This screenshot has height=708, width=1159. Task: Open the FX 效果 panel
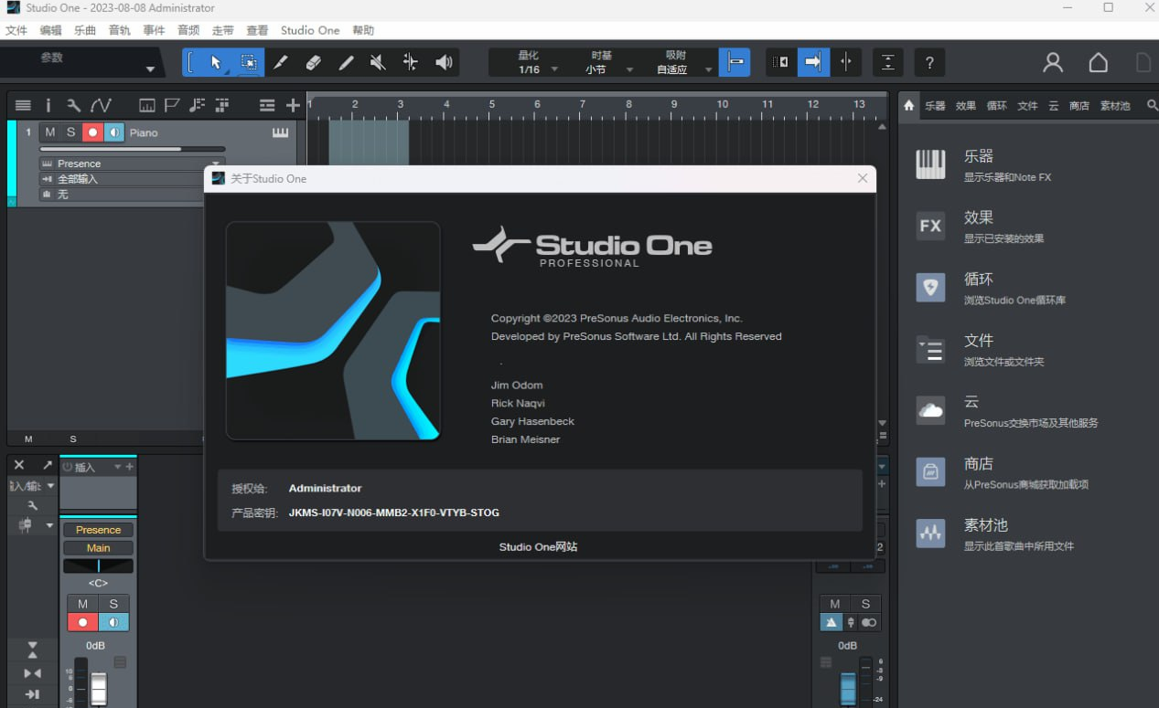(979, 217)
